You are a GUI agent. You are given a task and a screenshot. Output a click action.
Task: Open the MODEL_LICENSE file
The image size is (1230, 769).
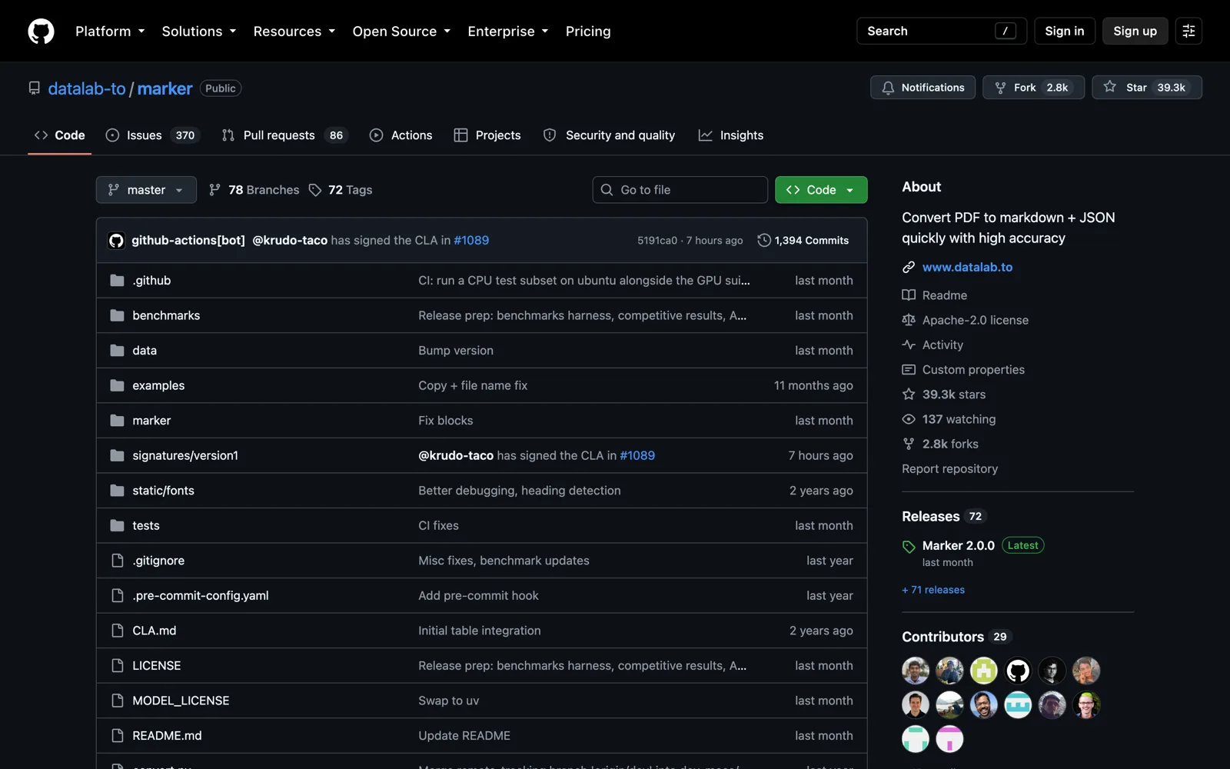click(181, 701)
